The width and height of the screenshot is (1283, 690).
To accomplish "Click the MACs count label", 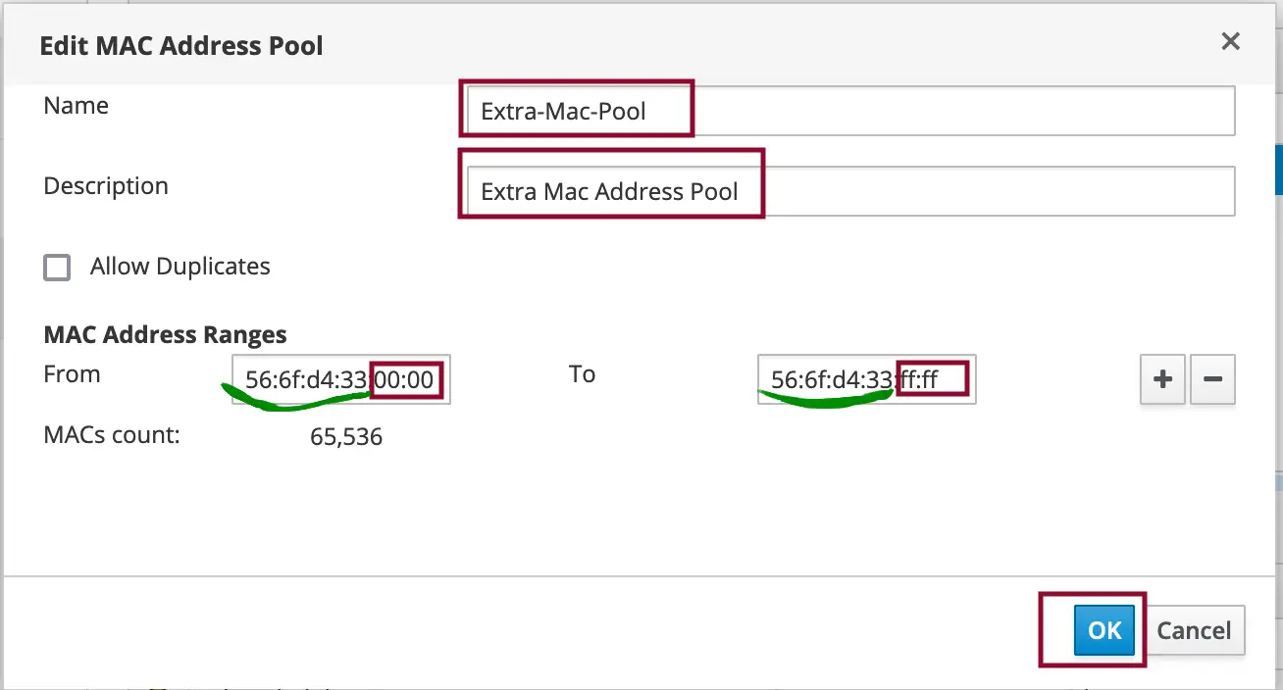I will pos(113,434).
